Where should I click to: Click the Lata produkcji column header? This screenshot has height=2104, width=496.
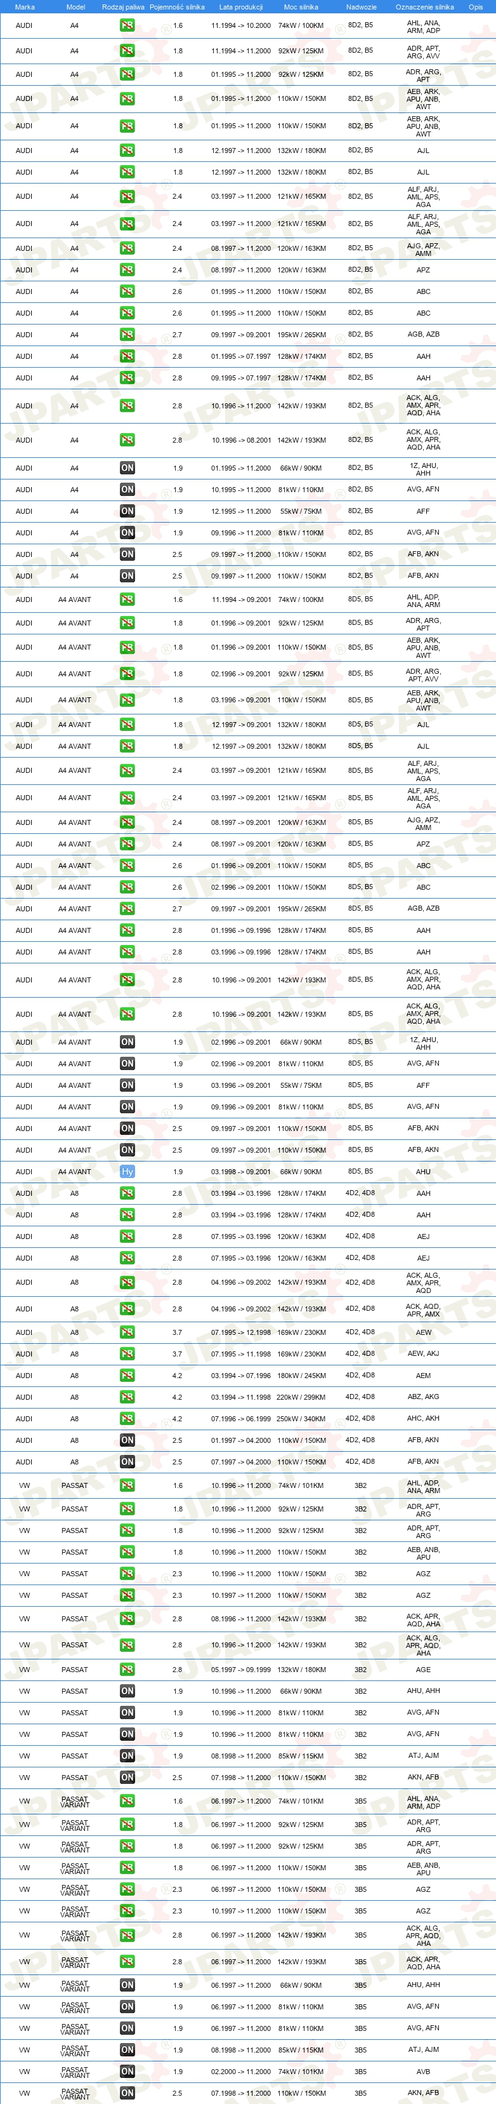point(240,6)
